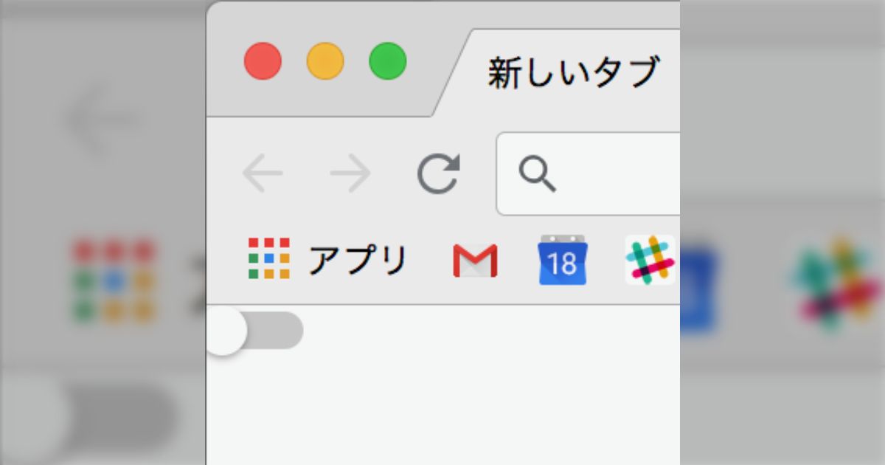
Task: Click the blurred apps grid in the left background
Action: [114, 280]
